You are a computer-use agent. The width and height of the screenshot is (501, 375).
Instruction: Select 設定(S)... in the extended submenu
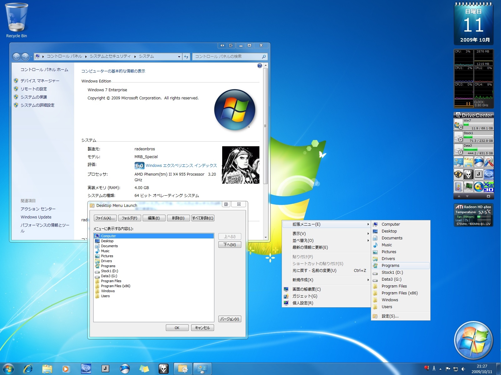tap(401, 316)
